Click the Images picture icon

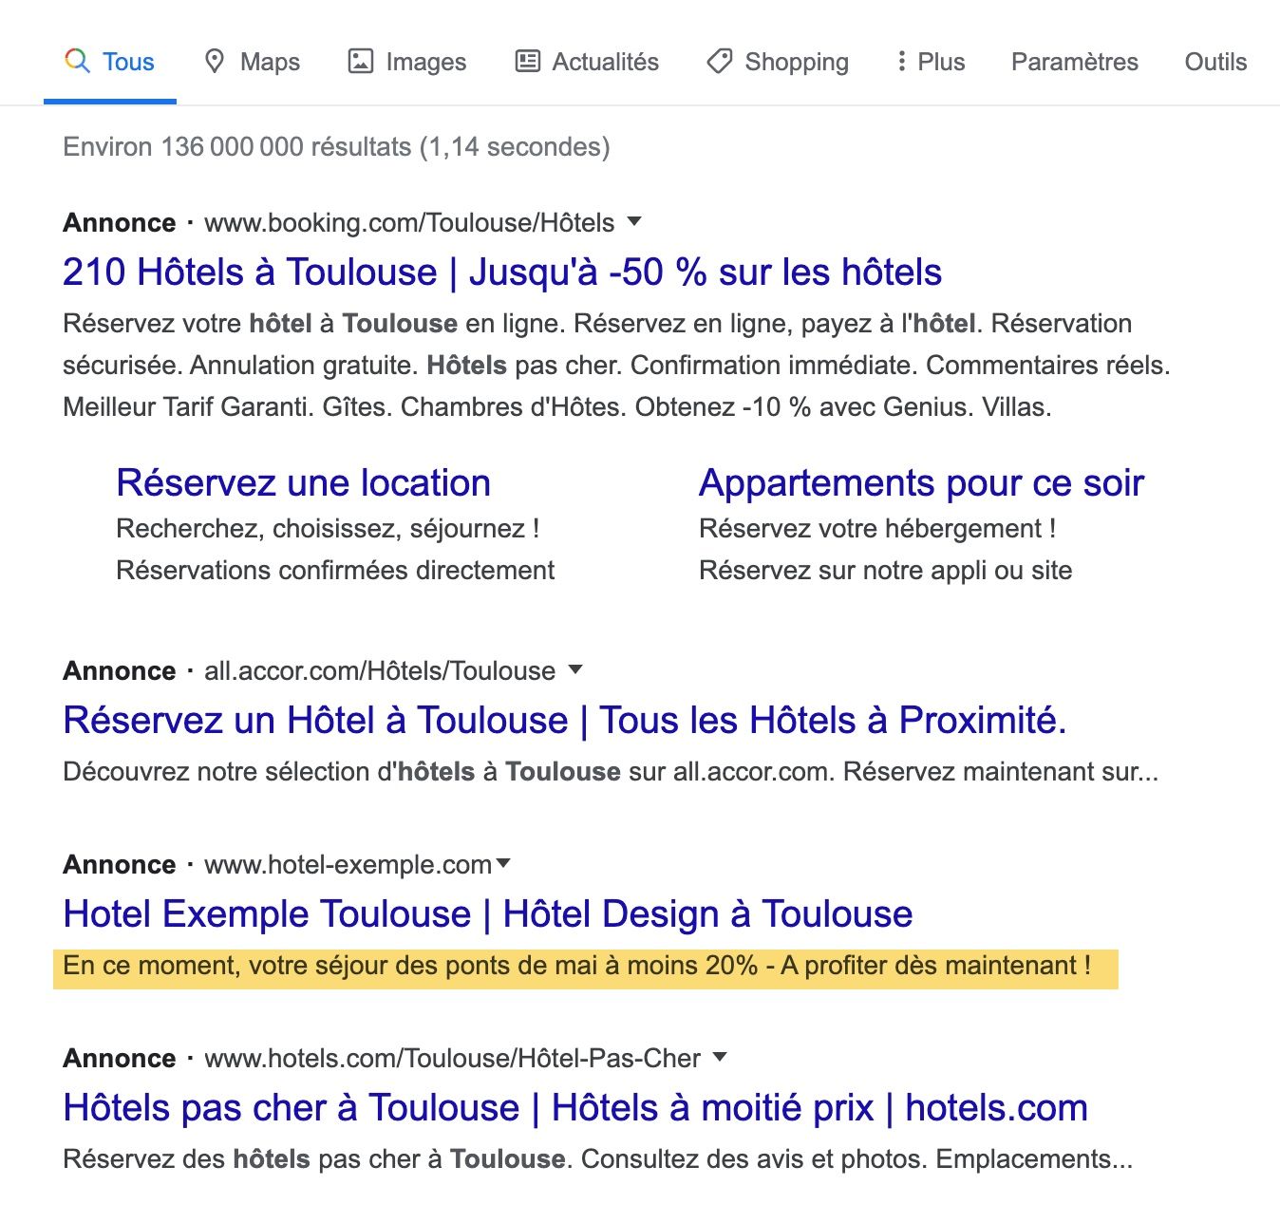tap(361, 61)
